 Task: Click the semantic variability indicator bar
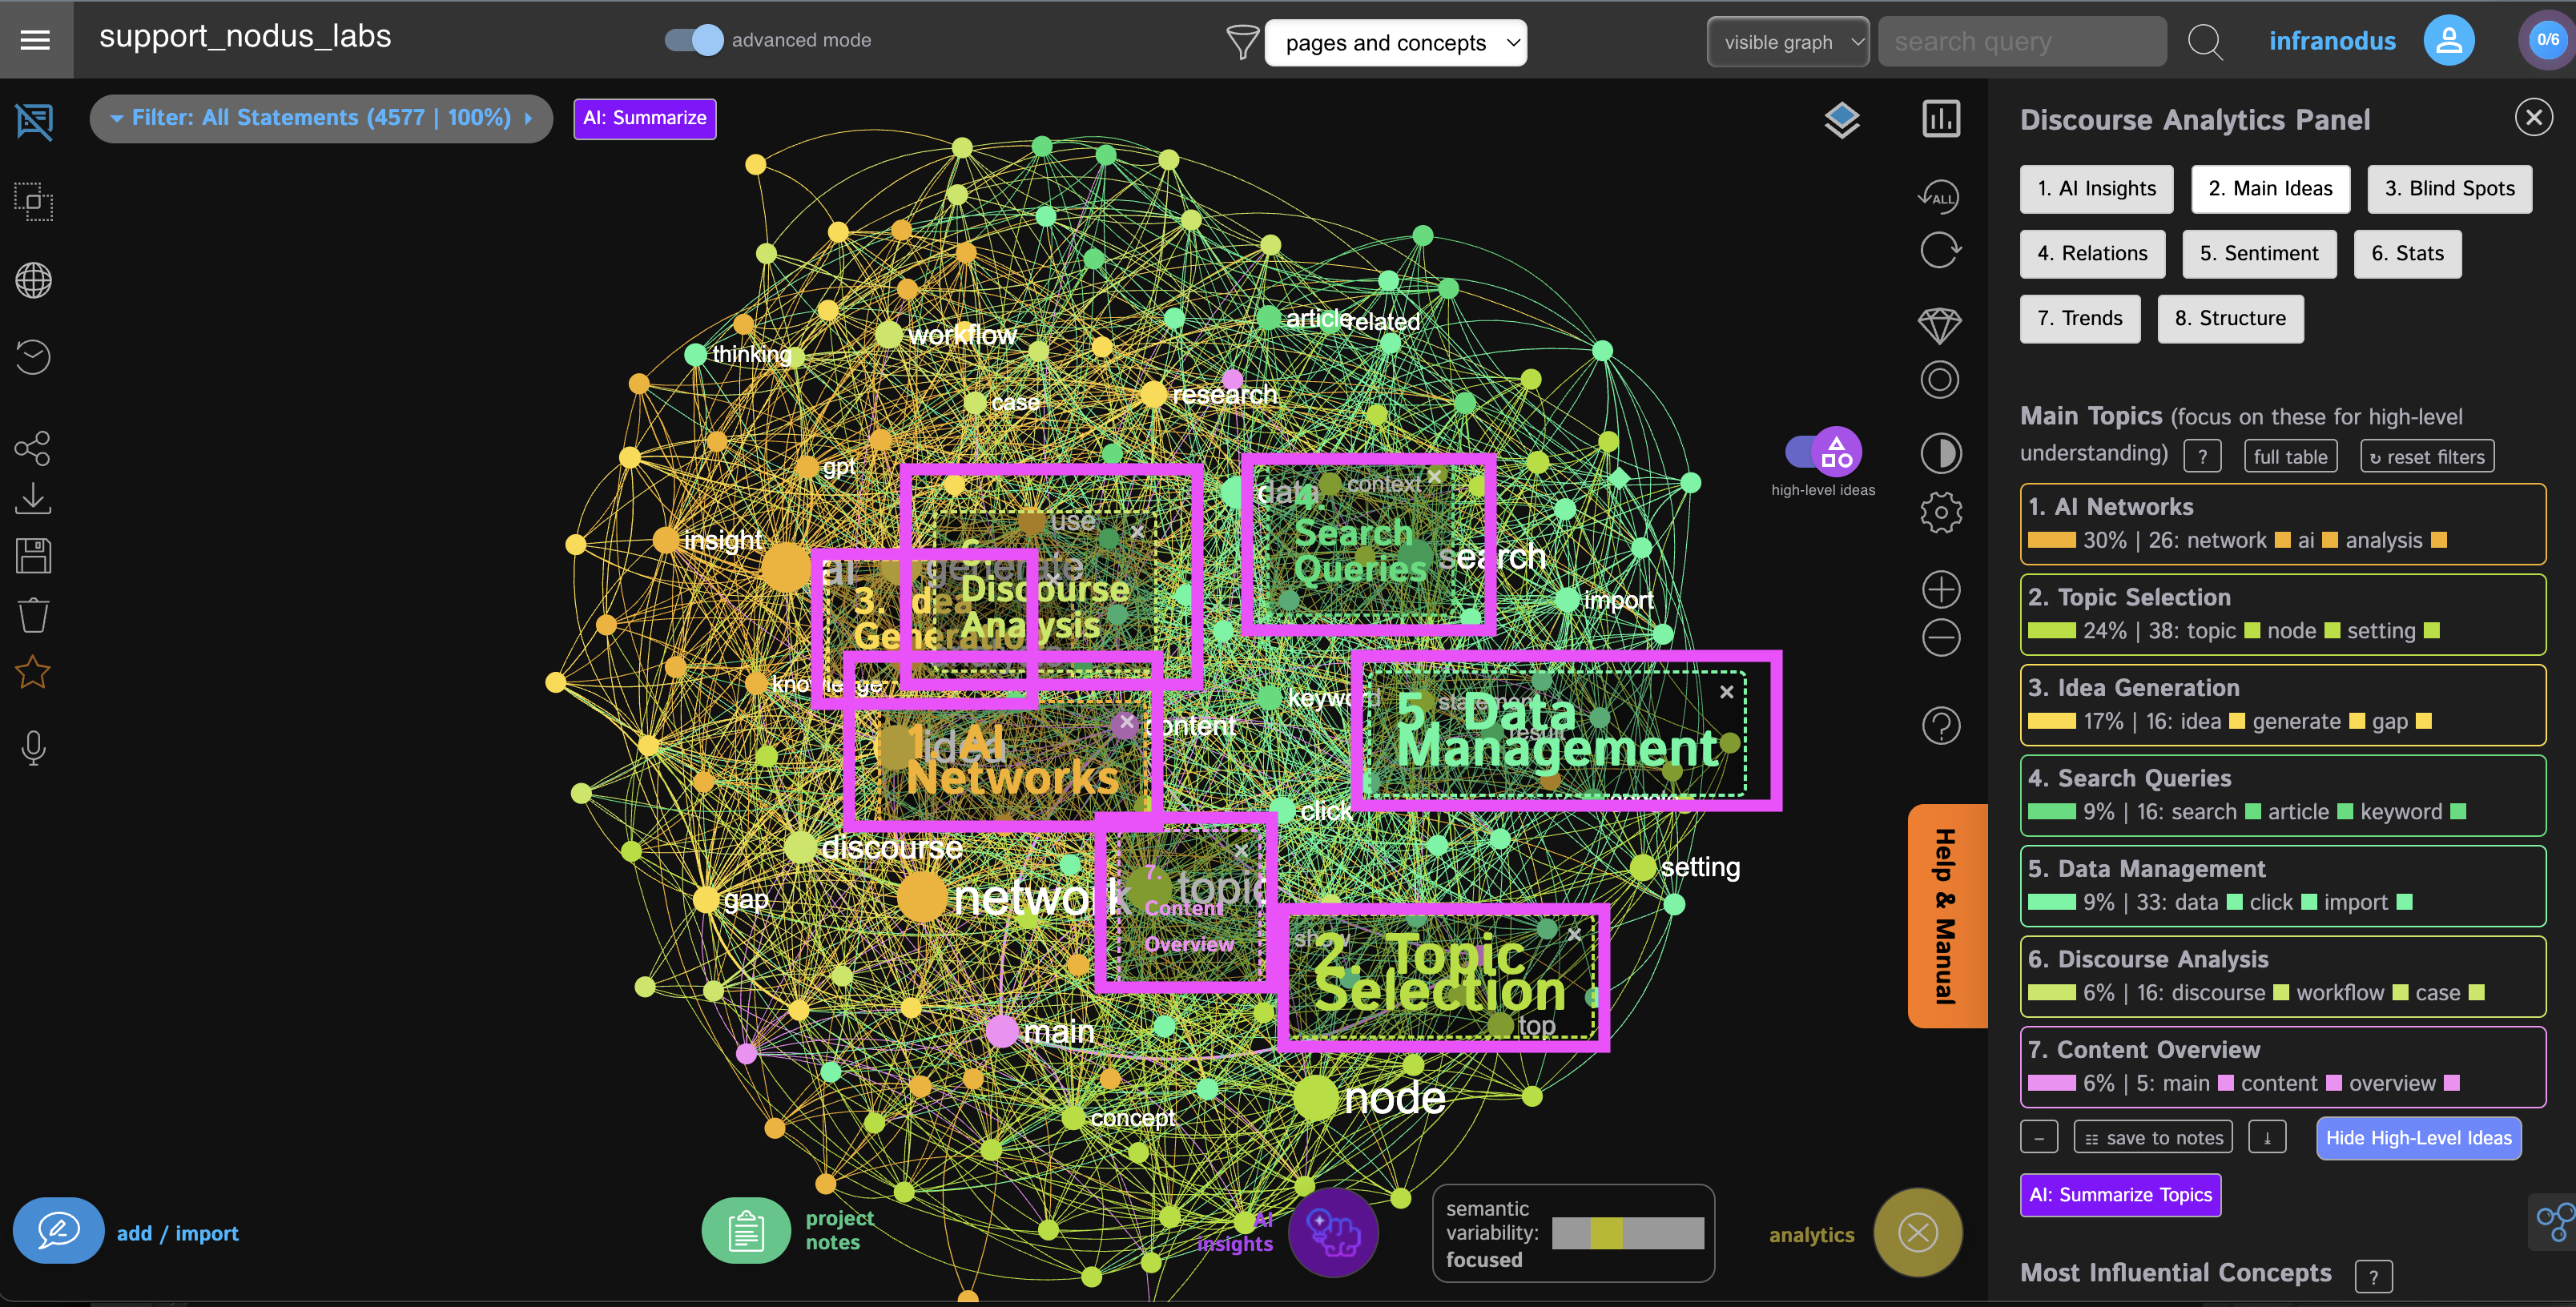pos(1627,1233)
